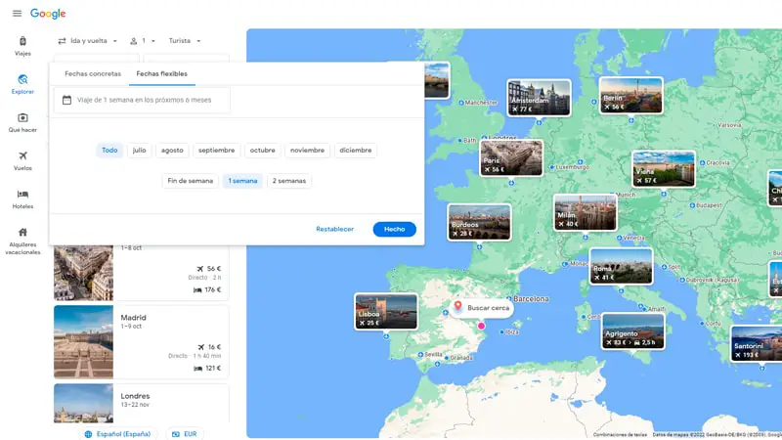
Task: Click the Ibiza marker on the map
Action: (501, 331)
